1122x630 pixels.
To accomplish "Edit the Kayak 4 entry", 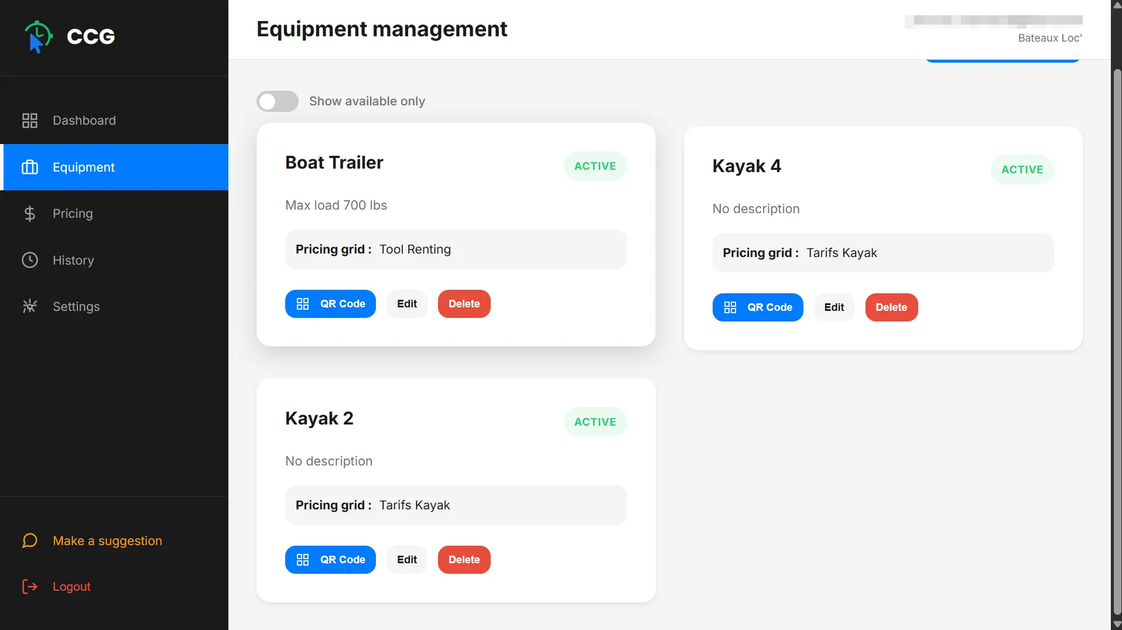I will pos(834,307).
